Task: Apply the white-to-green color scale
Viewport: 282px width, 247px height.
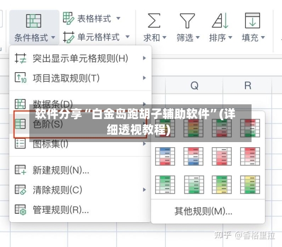Action: tap(194, 184)
